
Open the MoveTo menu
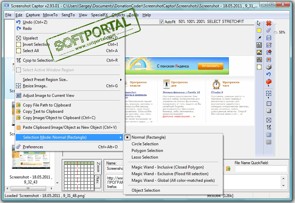coord(50,15)
